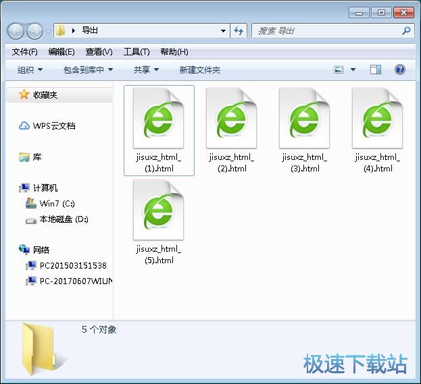Screen dimensions: 421x384
Task: Select the jisuxz_html_(2).html file icon
Action: tap(232, 118)
